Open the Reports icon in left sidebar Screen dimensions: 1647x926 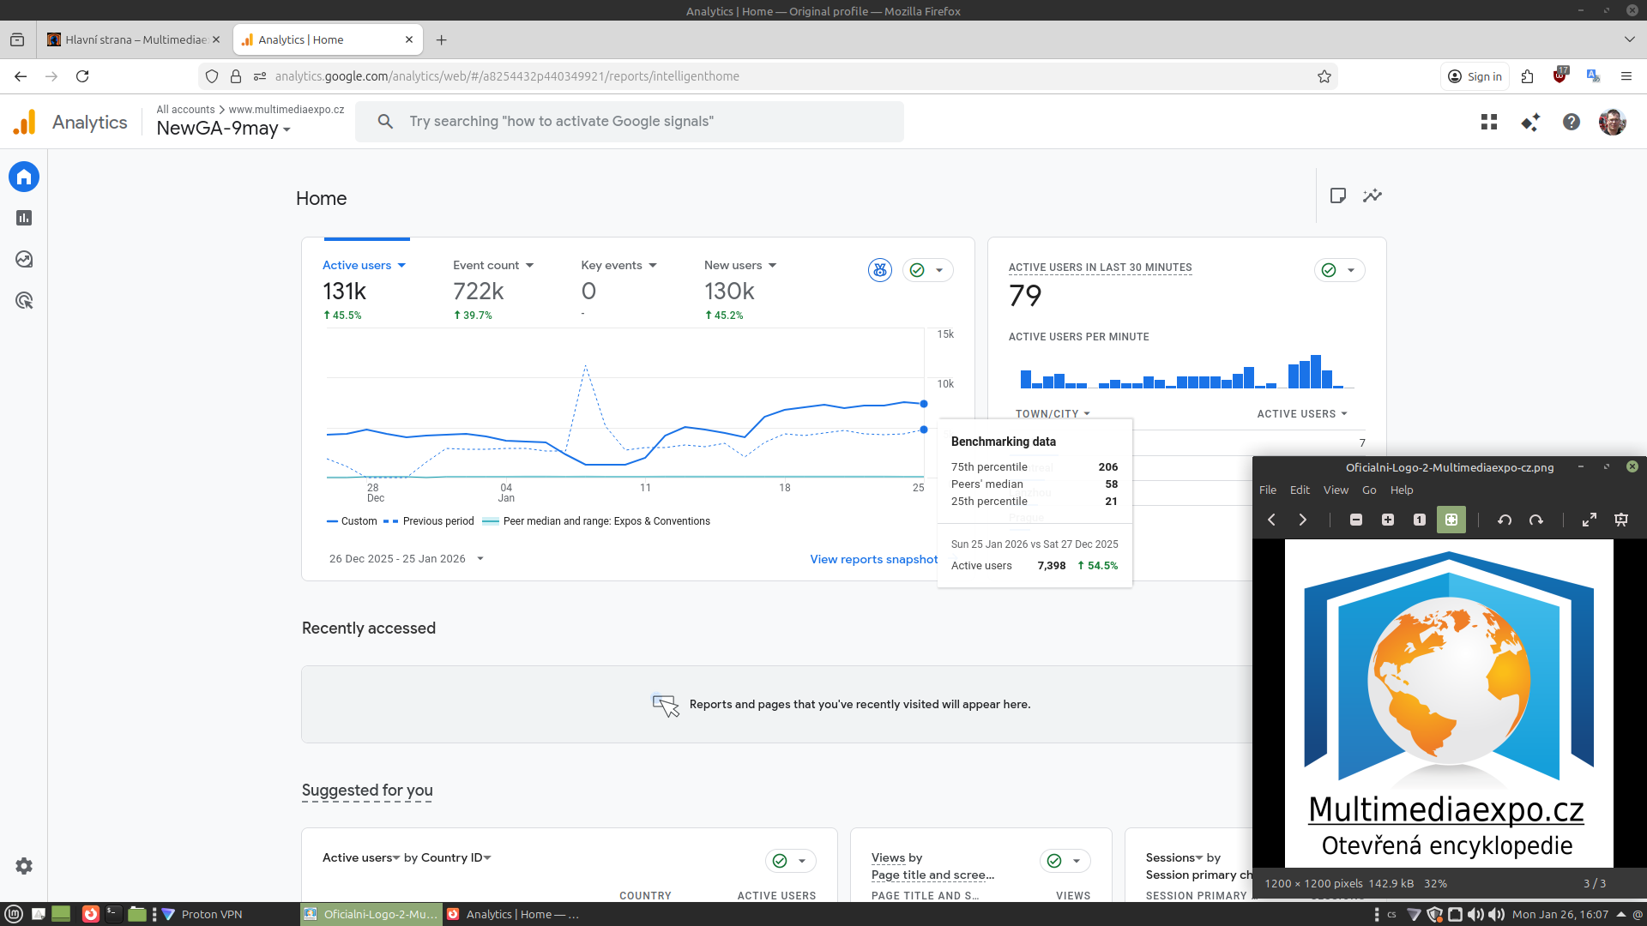tap(24, 218)
